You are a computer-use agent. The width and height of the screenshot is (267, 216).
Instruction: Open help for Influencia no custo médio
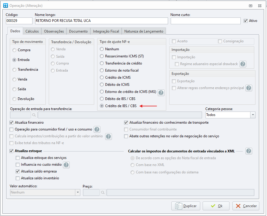click(x=66, y=165)
